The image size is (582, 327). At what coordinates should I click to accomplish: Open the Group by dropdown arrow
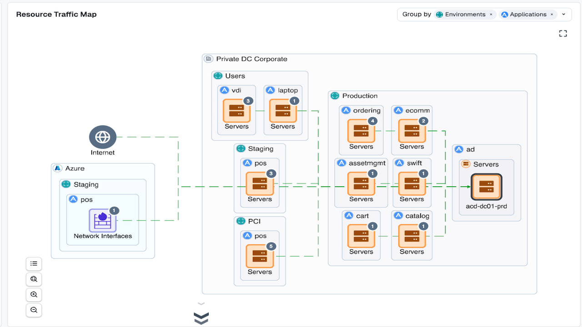point(564,15)
